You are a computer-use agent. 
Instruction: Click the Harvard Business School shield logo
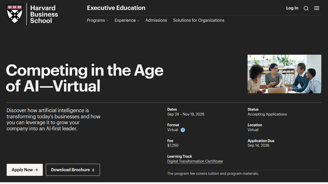coord(15,14)
